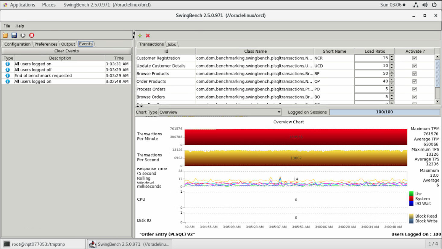Increase Process Orders load ratio
This screenshot has height=249, width=442.
392,88
